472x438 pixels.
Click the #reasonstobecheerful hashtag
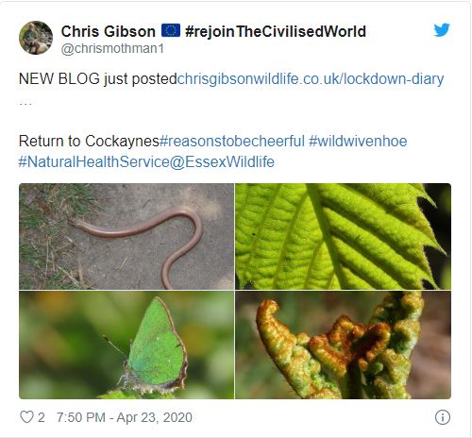tap(232, 141)
